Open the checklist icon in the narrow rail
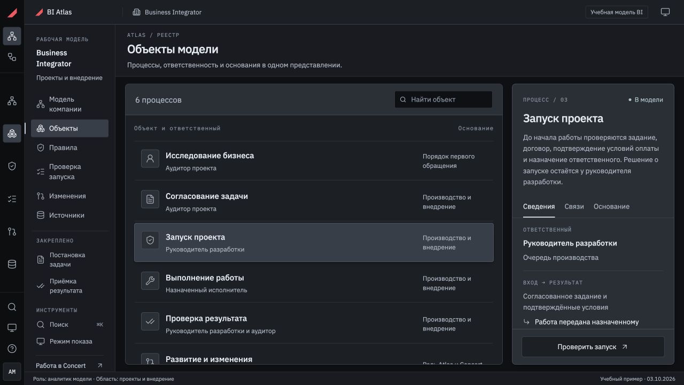This screenshot has width=684, height=385. 12,199
